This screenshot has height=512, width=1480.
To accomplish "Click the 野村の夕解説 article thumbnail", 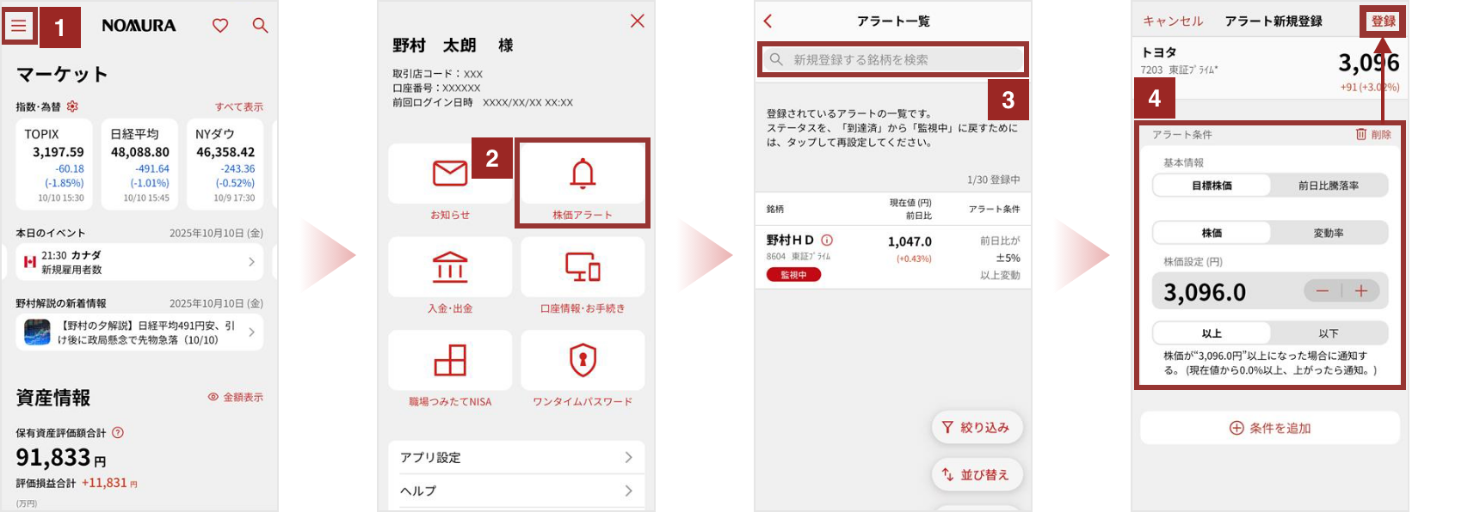I will tap(37, 332).
